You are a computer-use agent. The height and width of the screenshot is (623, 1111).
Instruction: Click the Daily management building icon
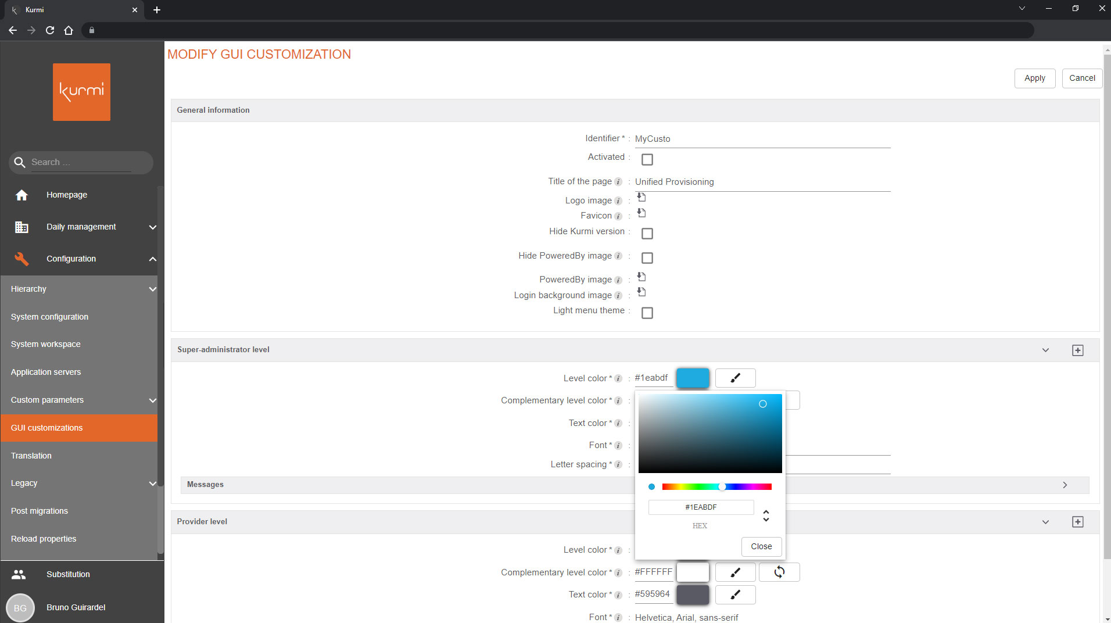coord(21,227)
